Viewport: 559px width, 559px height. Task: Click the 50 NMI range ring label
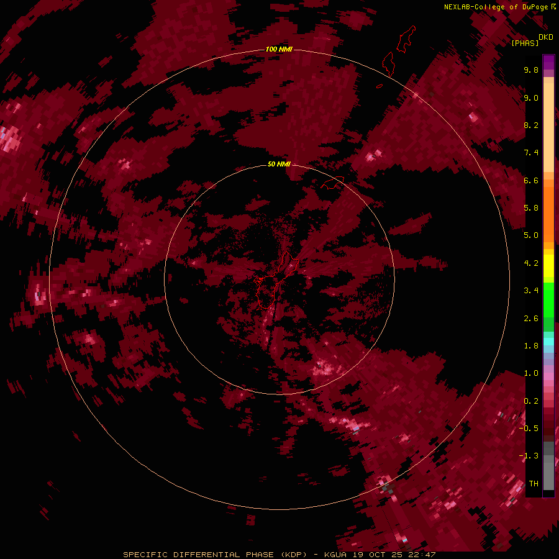[279, 164]
